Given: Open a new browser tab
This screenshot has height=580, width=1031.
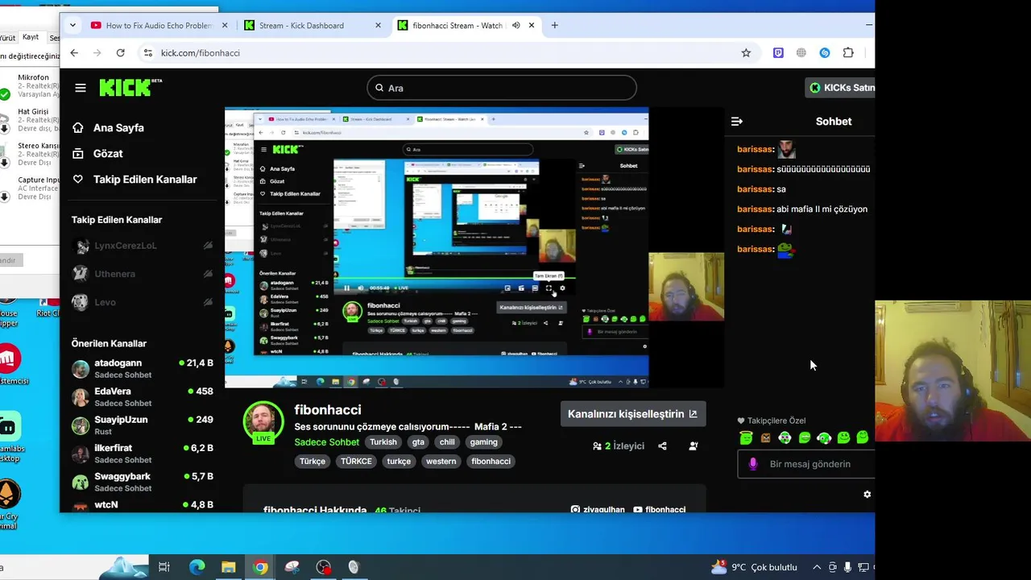Looking at the screenshot, I should [554, 25].
